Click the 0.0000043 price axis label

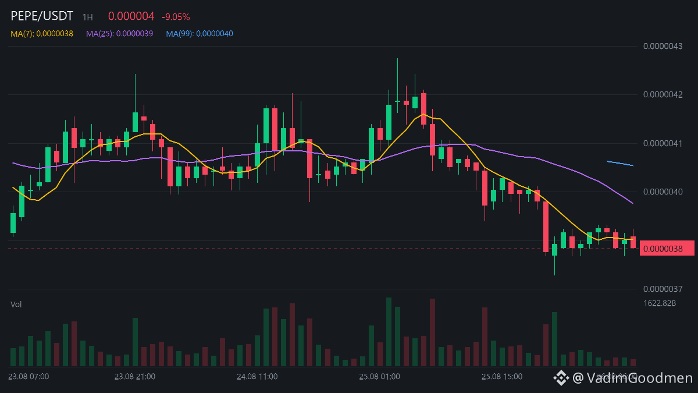[x=663, y=46]
